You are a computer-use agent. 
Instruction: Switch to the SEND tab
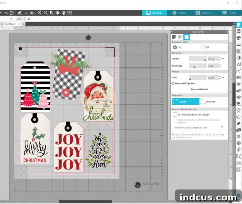click(x=229, y=13)
